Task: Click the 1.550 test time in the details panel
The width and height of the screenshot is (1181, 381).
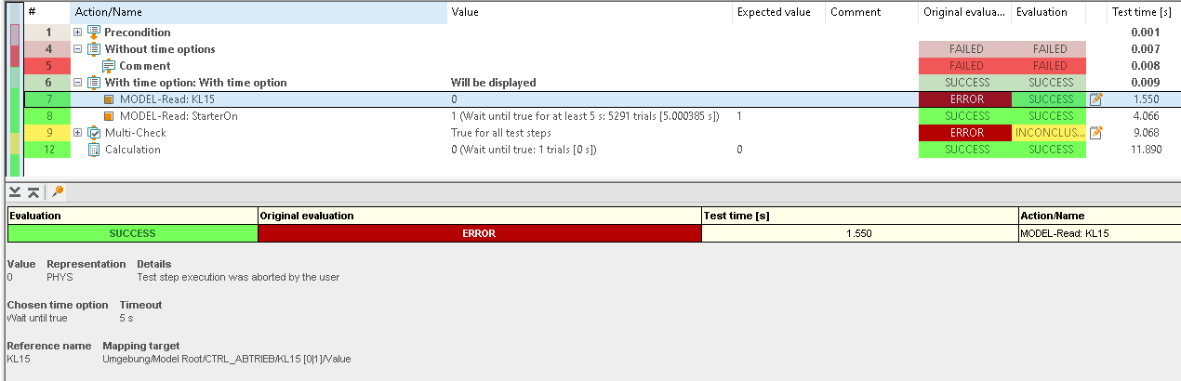Action: (860, 233)
